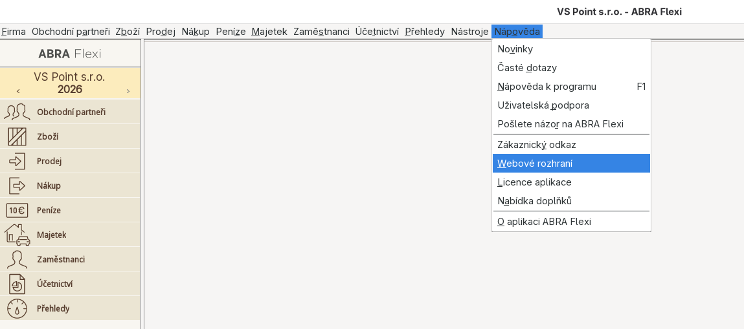Click the Účetnictví document chart icon
The image size is (744, 329).
tap(17, 284)
